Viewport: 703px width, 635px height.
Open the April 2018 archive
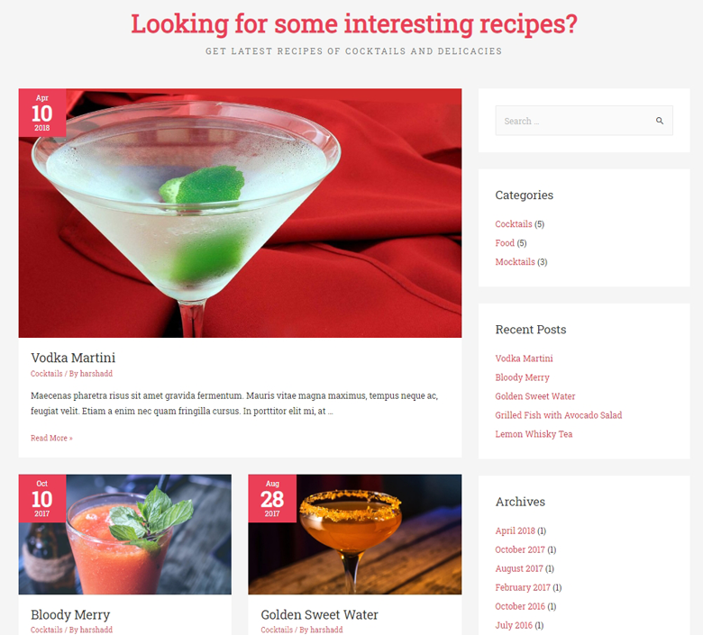pyautogui.click(x=515, y=531)
